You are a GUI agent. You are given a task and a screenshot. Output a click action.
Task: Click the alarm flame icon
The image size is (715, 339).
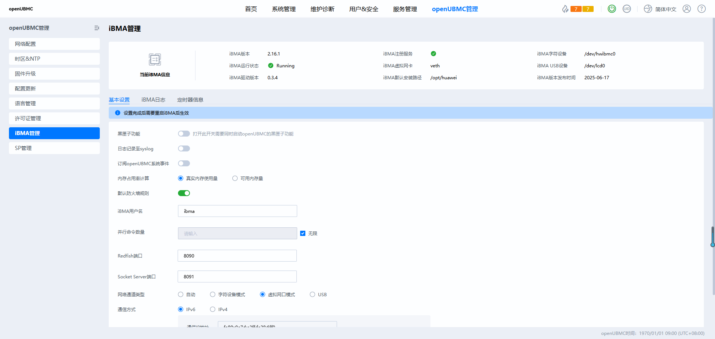coord(565,9)
